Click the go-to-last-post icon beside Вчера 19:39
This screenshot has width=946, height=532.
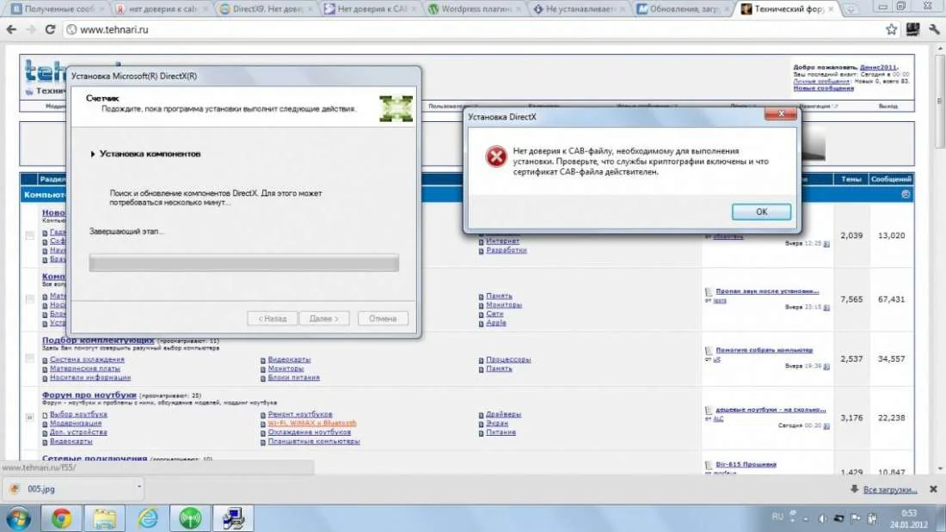coord(826,366)
